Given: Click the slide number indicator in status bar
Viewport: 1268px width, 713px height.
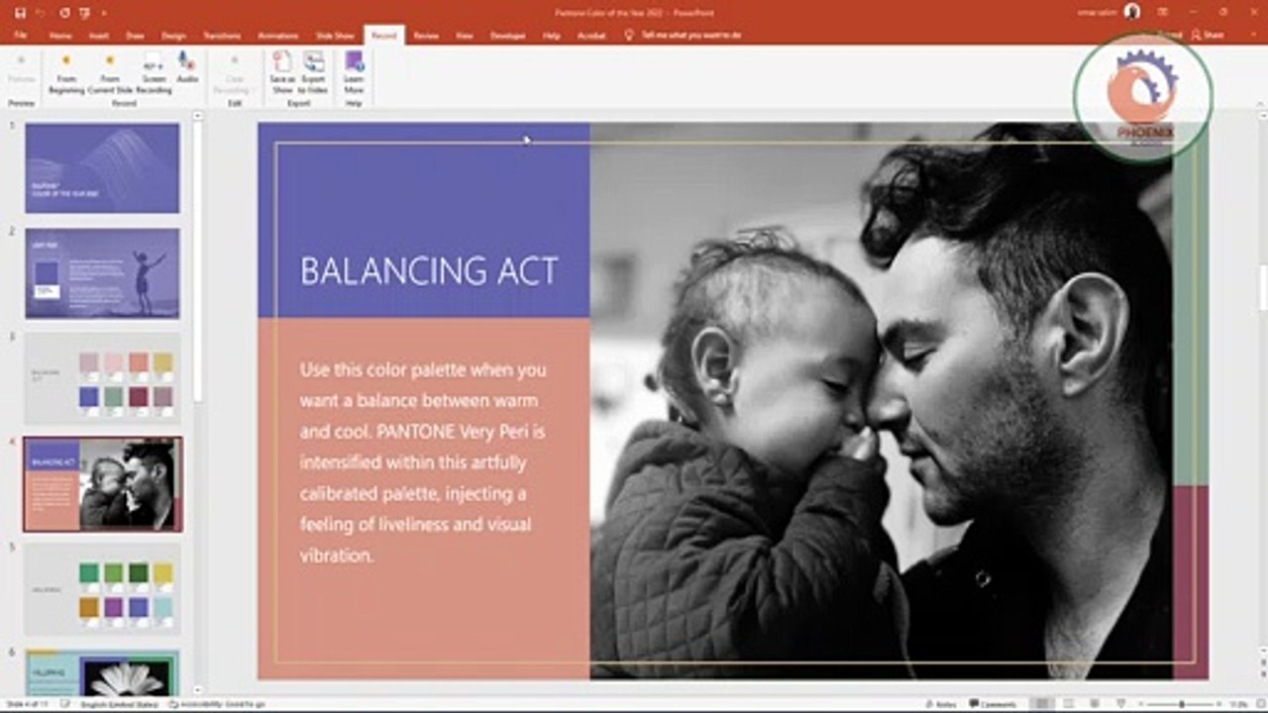Looking at the screenshot, I should click(x=27, y=704).
